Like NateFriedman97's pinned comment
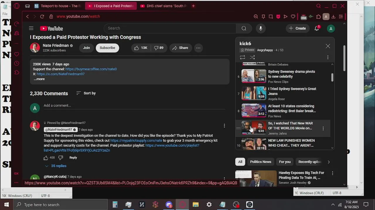This screenshot has height=210, width=375. [46, 157]
